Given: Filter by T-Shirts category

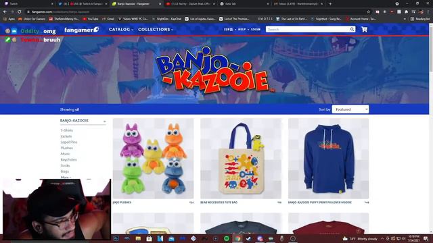Looking at the screenshot, I should [x=66, y=130].
